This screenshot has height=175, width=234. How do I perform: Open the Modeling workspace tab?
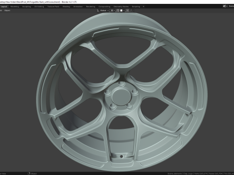pyautogui.click(x=15, y=7)
